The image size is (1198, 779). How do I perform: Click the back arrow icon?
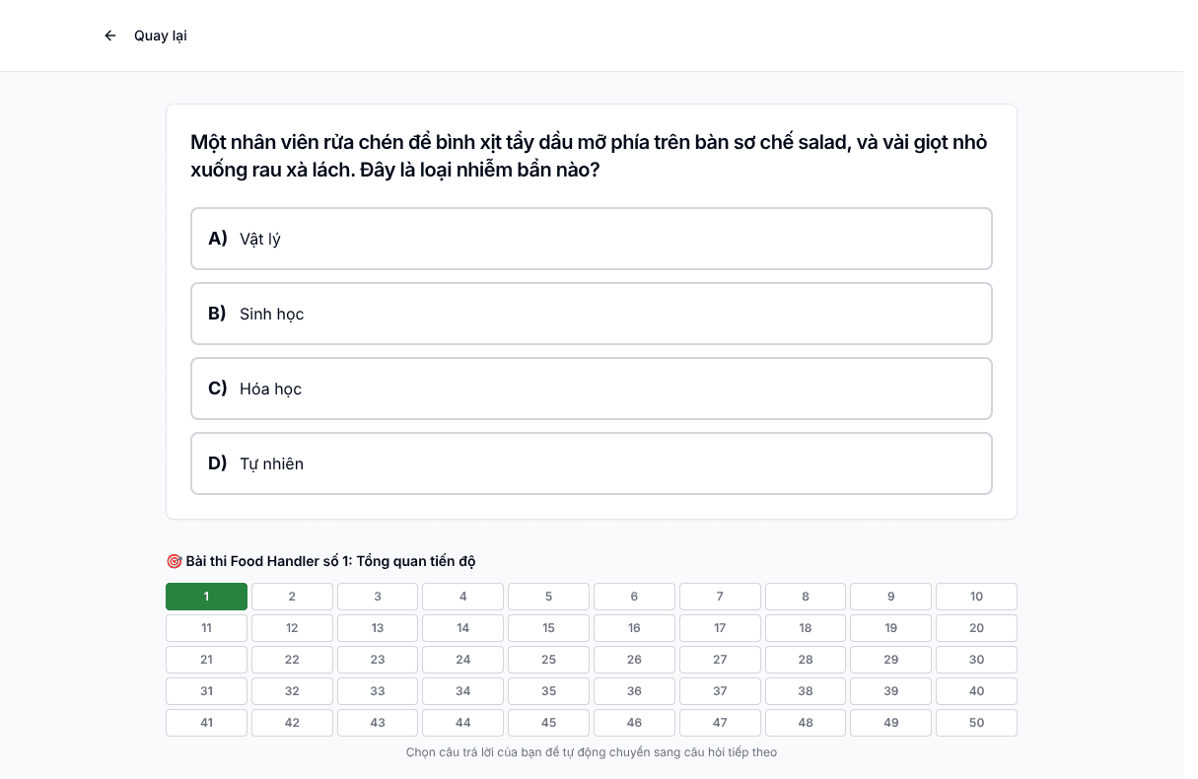(110, 35)
